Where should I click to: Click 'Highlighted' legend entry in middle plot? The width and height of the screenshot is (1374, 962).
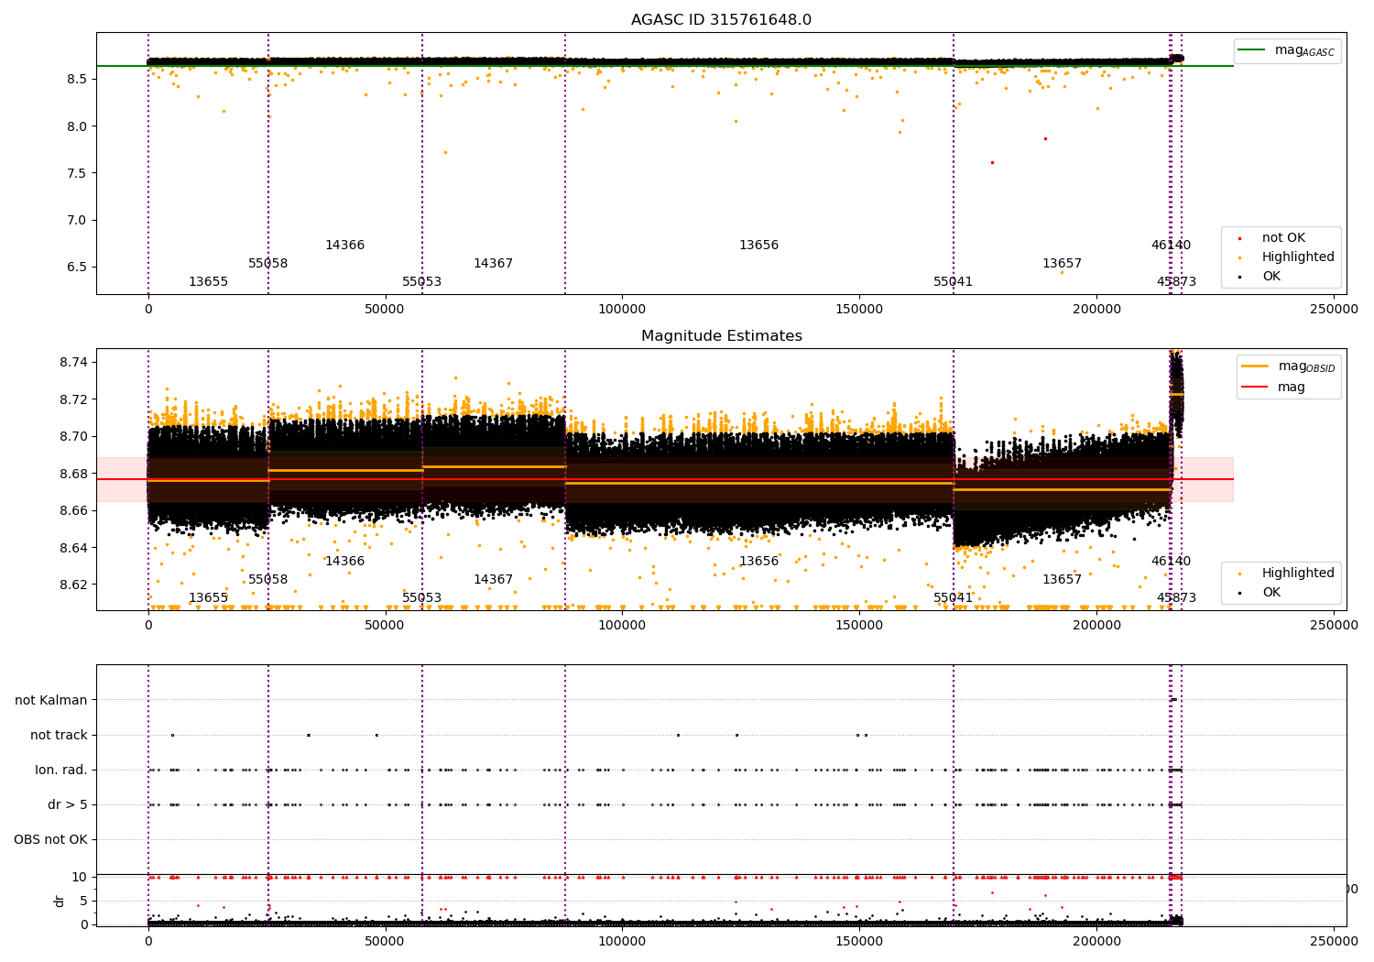(x=1298, y=574)
